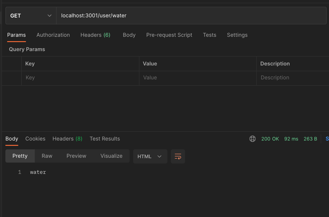Screen dimensions: 329x217
Task: Open the Settings tab
Action: [237, 35]
